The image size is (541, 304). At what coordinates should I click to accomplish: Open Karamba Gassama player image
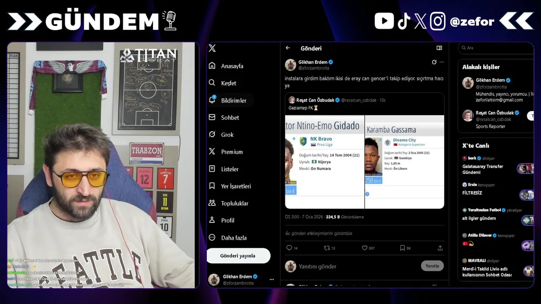404,162
